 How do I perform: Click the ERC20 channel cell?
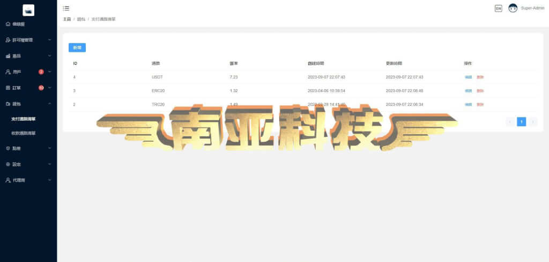(x=158, y=91)
